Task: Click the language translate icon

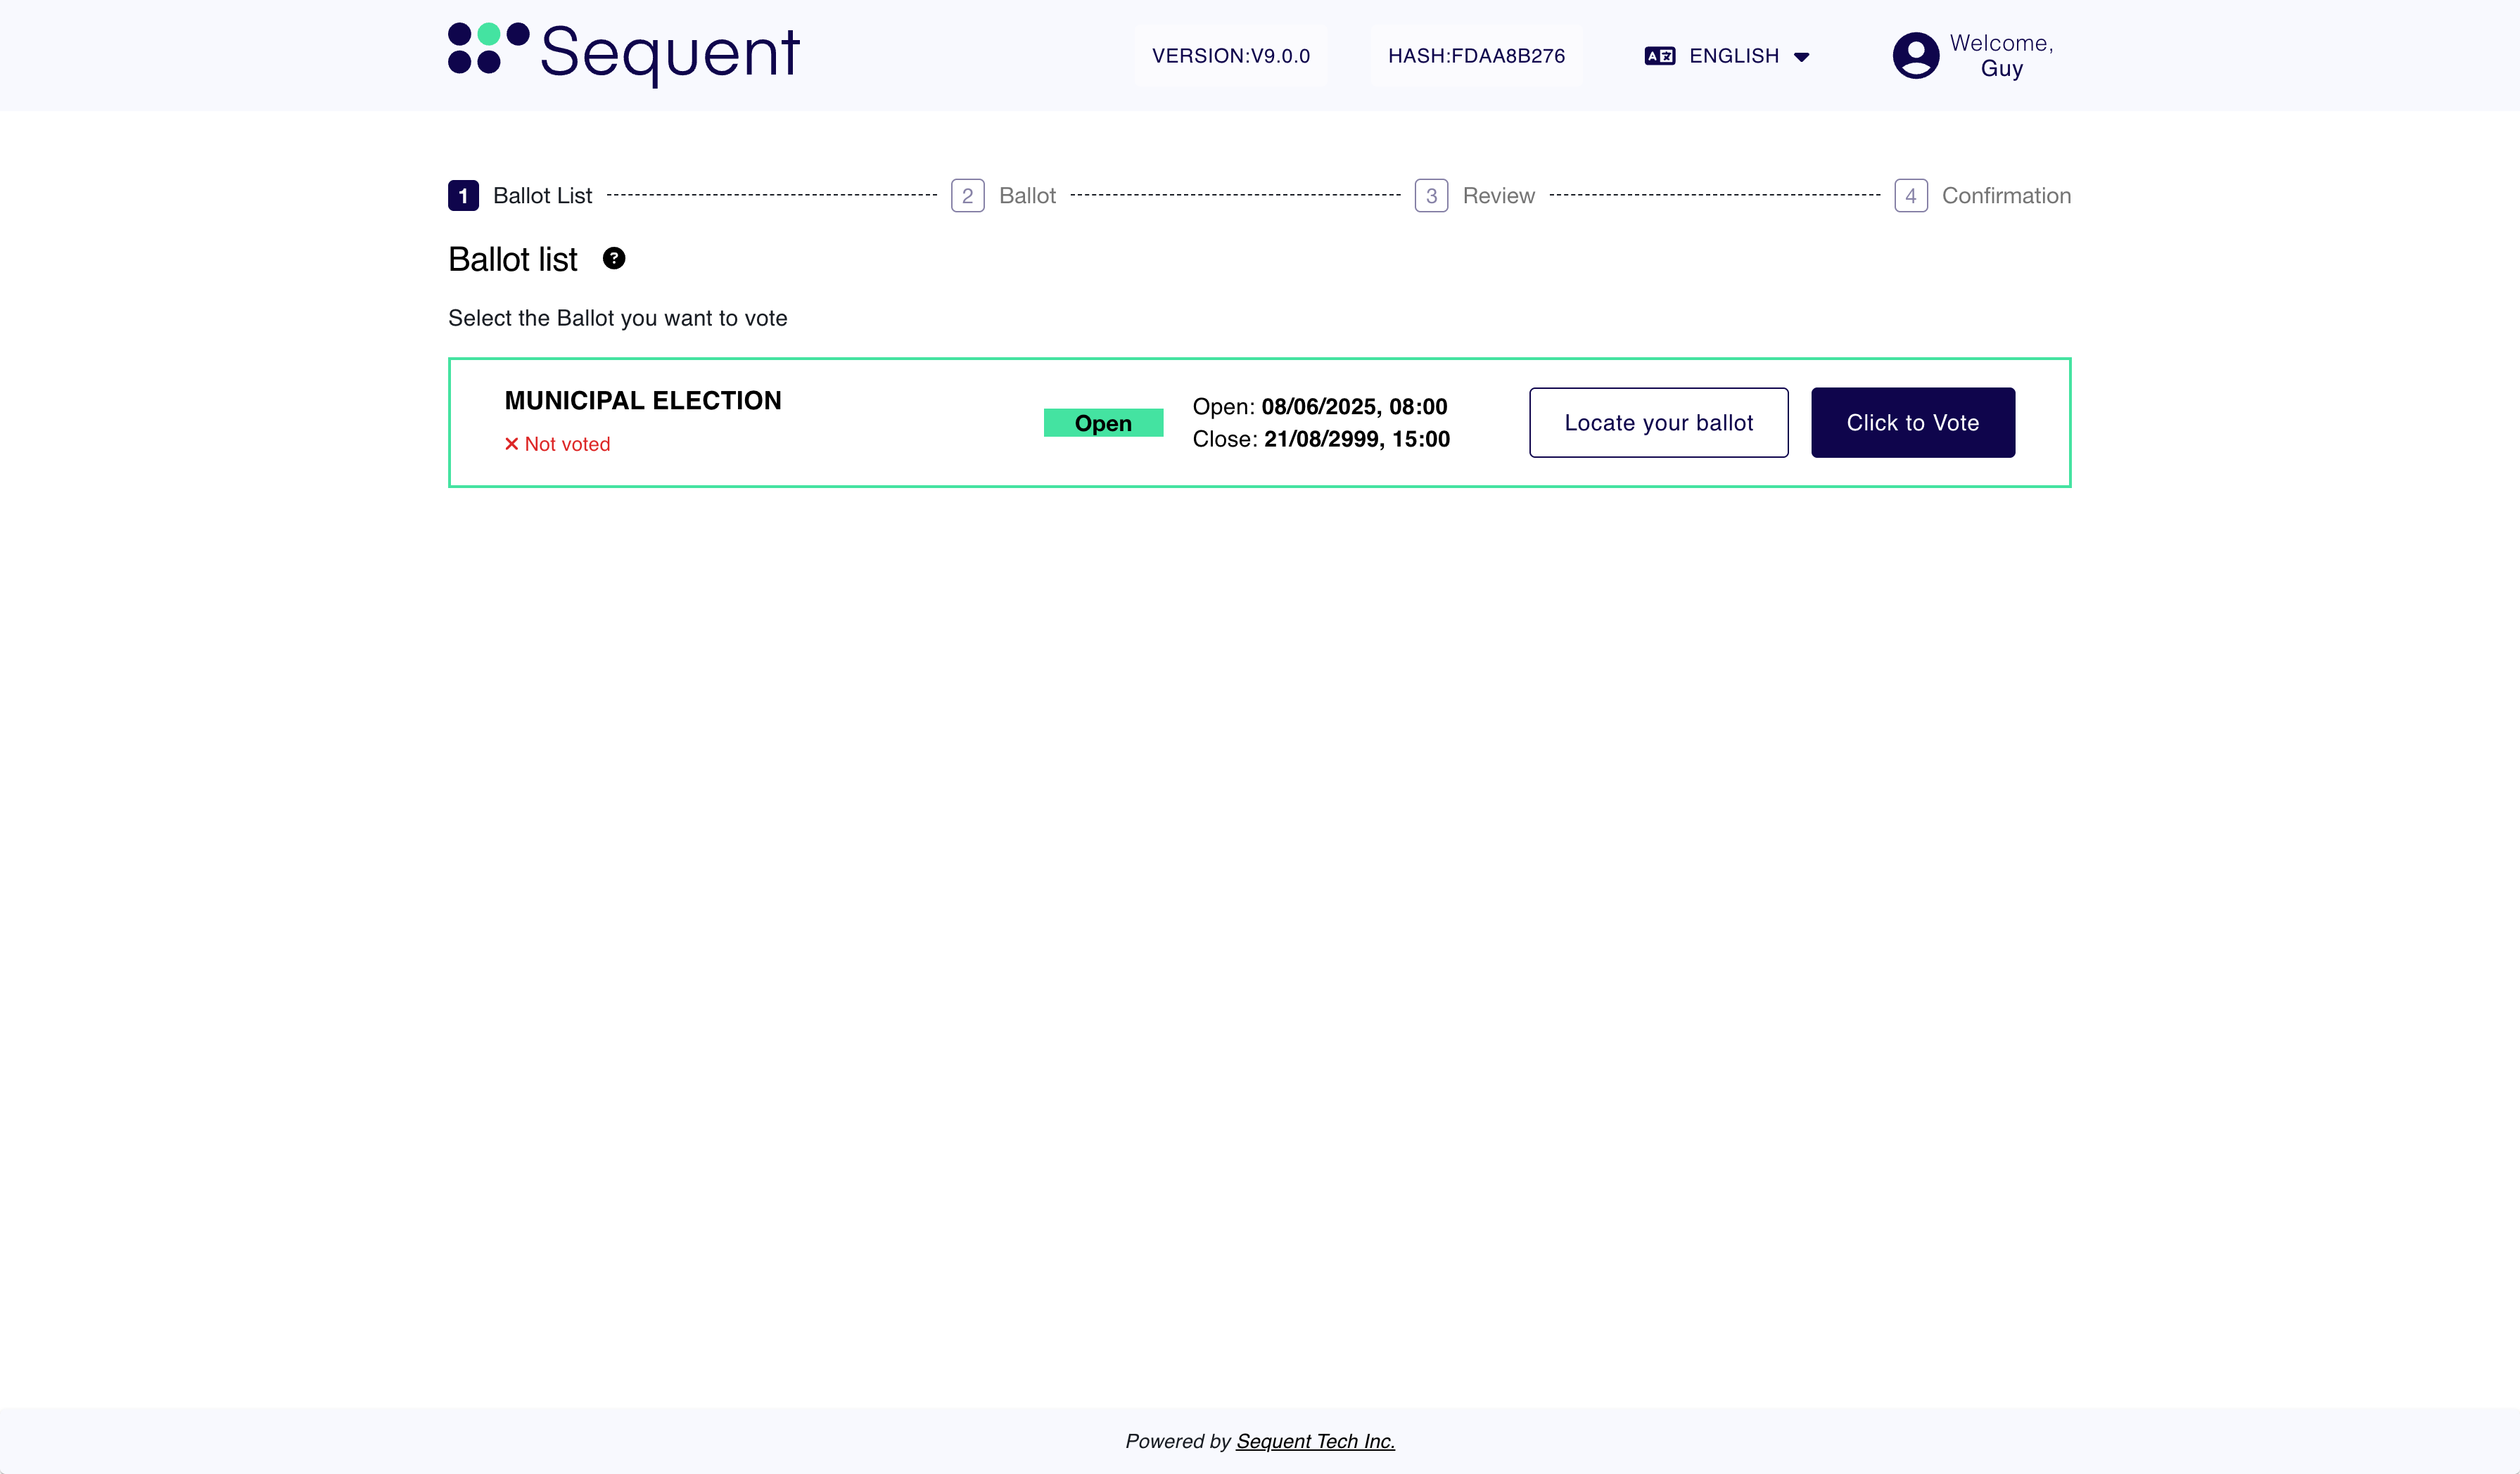Action: [x=1659, y=56]
